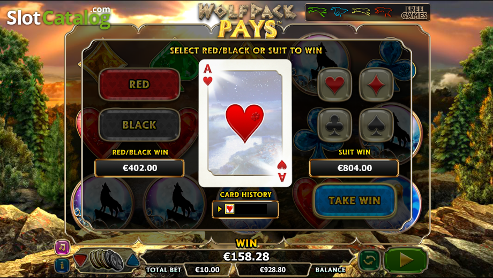Viewport: 493px width, 278px height.
Task: Click the Free Games wolf tracker
Action: [x=367, y=12]
